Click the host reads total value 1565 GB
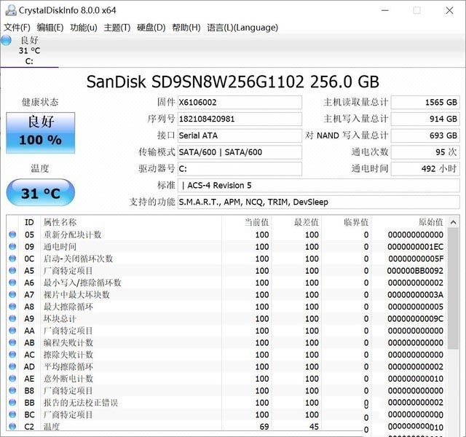 [x=425, y=103]
